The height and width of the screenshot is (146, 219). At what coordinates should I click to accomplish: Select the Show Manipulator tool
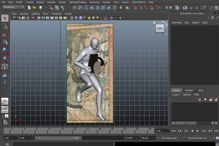[5, 83]
